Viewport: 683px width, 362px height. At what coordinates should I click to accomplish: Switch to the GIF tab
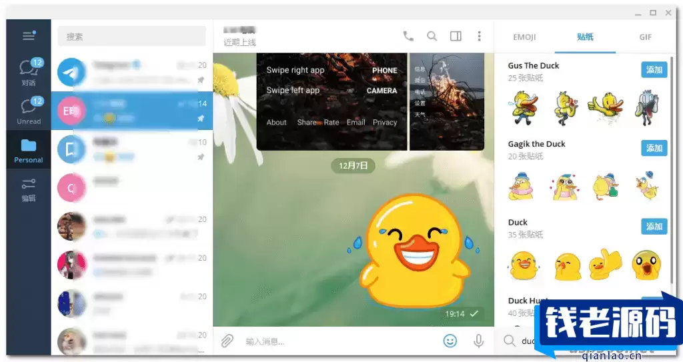click(x=646, y=37)
